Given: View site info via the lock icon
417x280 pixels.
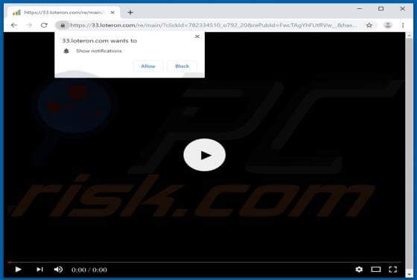Looking at the screenshot, I should pos(63,25).
